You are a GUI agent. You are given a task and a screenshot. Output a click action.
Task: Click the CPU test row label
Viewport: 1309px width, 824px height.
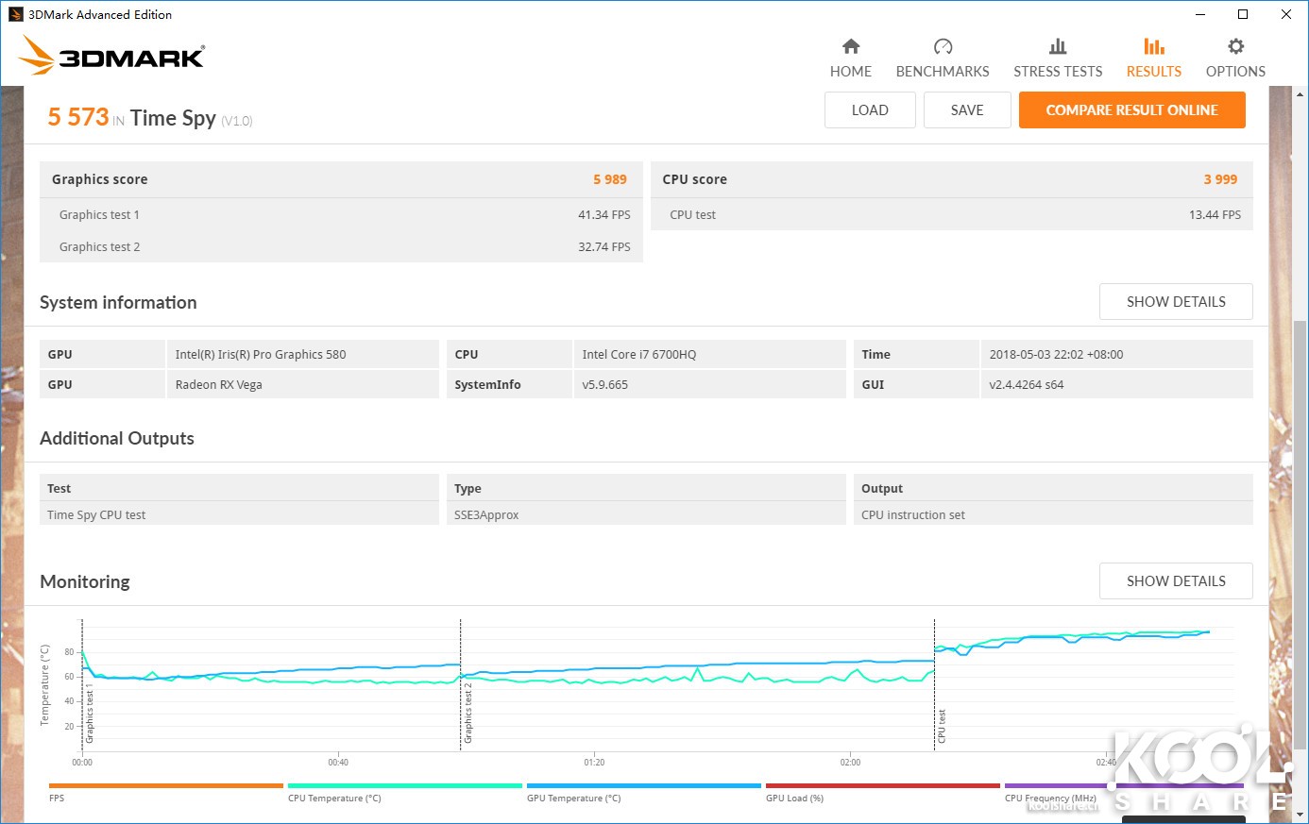point(692,215)
